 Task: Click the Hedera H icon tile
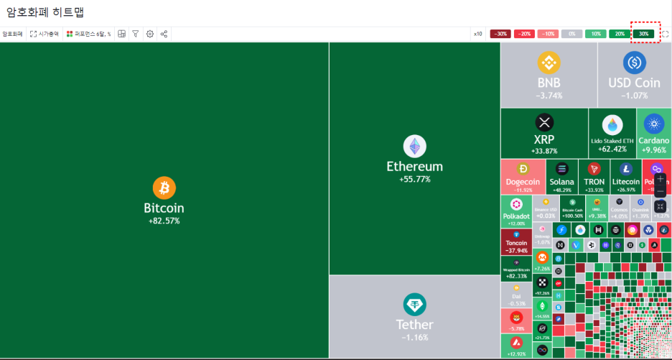click(599, 230)
